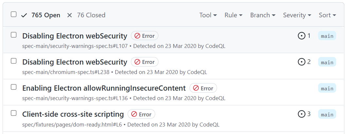Tick checkbox for Client-side cross-site scripting

tap(14, 113)
